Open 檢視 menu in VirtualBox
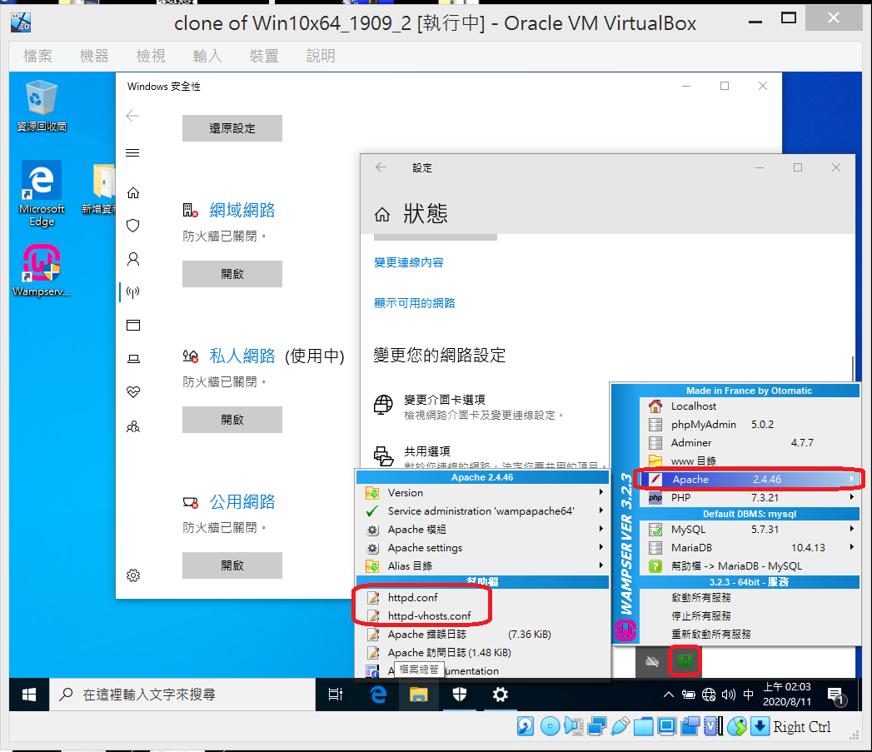This screenshot has width=872, height=752. pyautogui.click(x=151, y=56)
